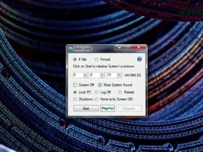Increase minutes with the up arrow
Viewport: 203px width, 152px height.
coord(102,73)
